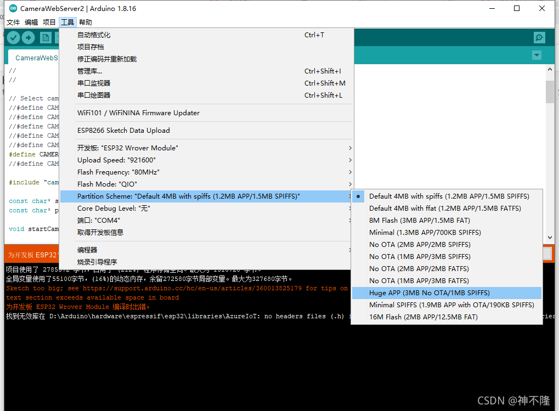The height and width of the screenshot is (411, 559).
Task: Expand Flash Mode QIO submenu
Action: coord(206,184)
